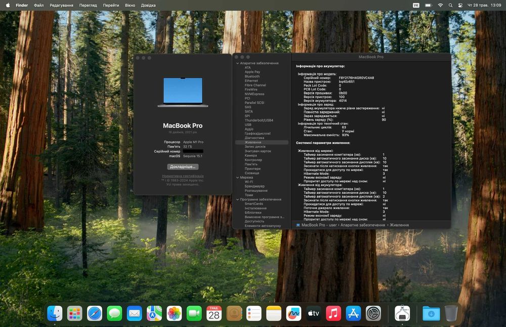This screenshot has height=327, width=506.
Task: Open the Photos app in Dock
Action: [x=174, y=313]
